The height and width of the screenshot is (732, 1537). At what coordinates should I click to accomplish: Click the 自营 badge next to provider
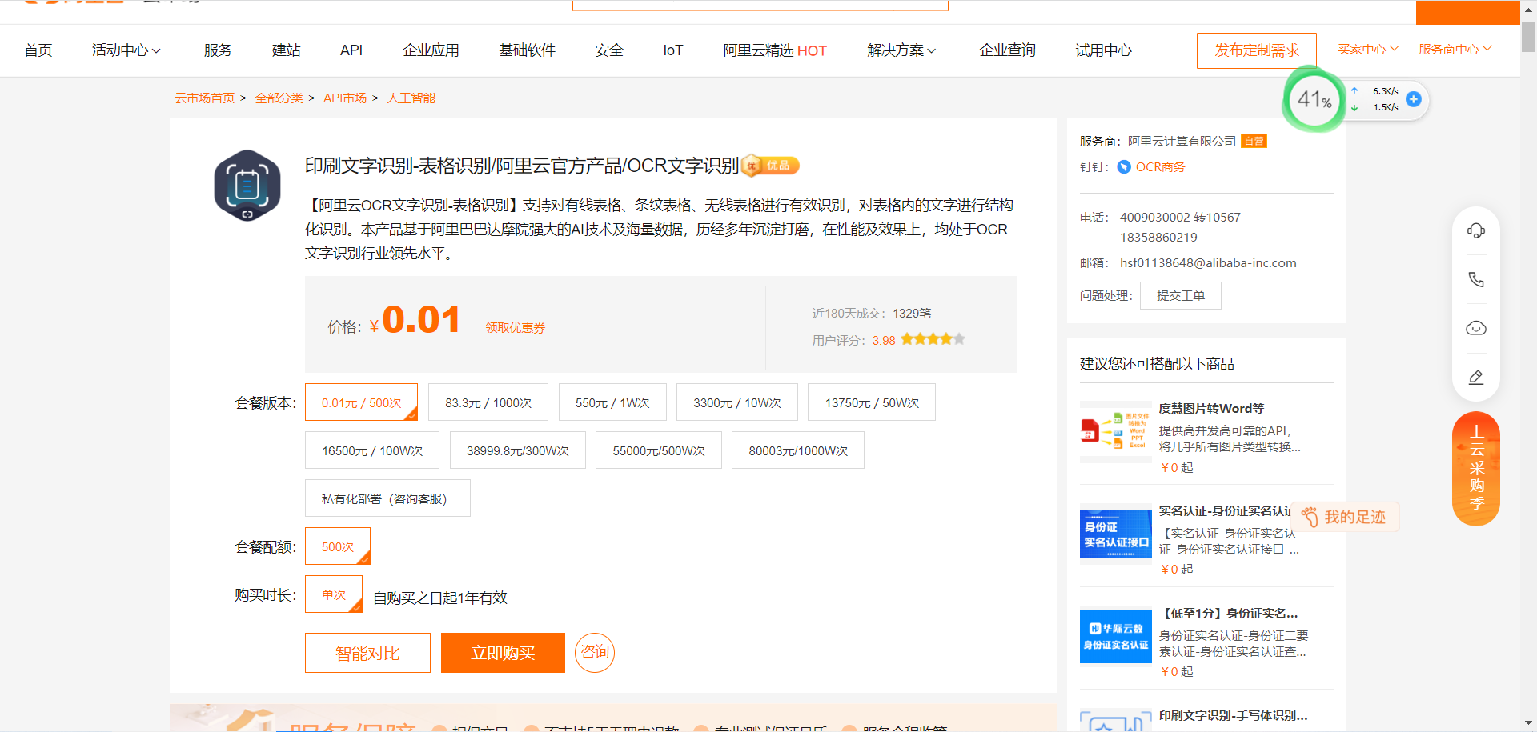pos(1254,142)
